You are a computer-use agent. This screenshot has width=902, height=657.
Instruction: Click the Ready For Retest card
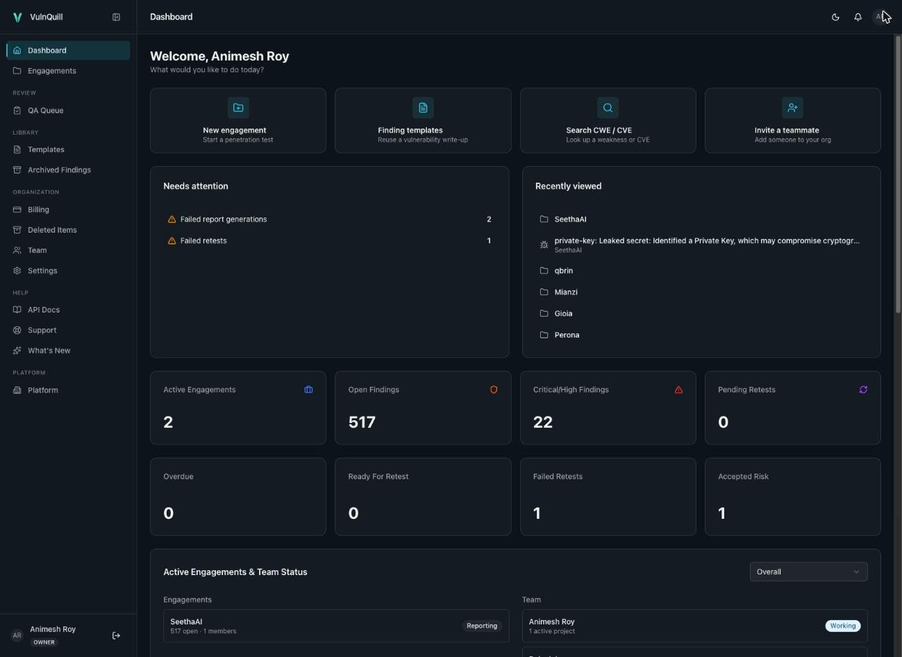click(423, 497)
